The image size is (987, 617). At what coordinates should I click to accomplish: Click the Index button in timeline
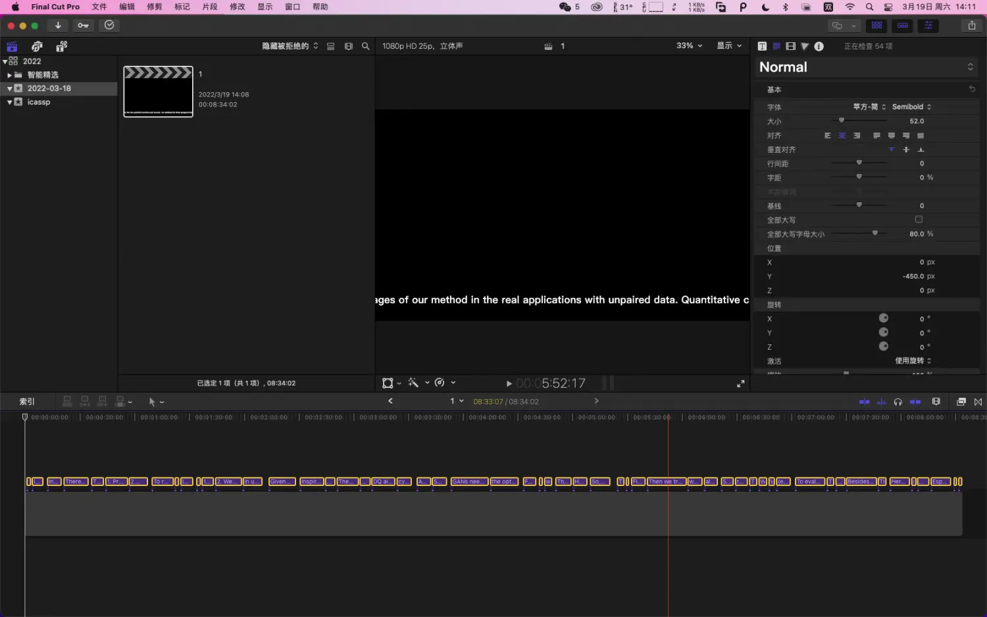point(27,402)
